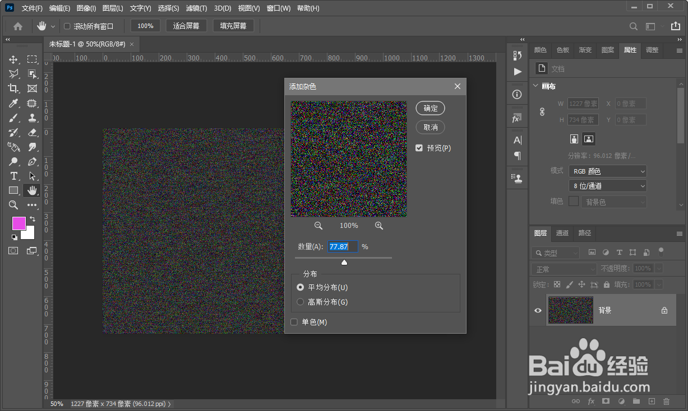688x411 pixels.
Task: Select the Frame tool
Action: 32,88
